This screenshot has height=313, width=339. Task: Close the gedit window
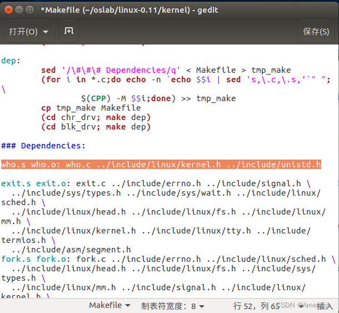coord(9,10)
